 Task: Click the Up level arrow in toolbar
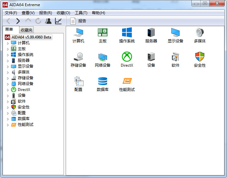pyautogui.click(x=28, y=20)
